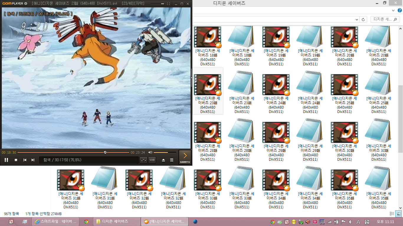Select the notepad subtitle file for 20話
The width and height of the screenshot is (403, 226).
point(379,46)
